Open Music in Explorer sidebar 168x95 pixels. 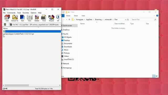tap(66, 50)
